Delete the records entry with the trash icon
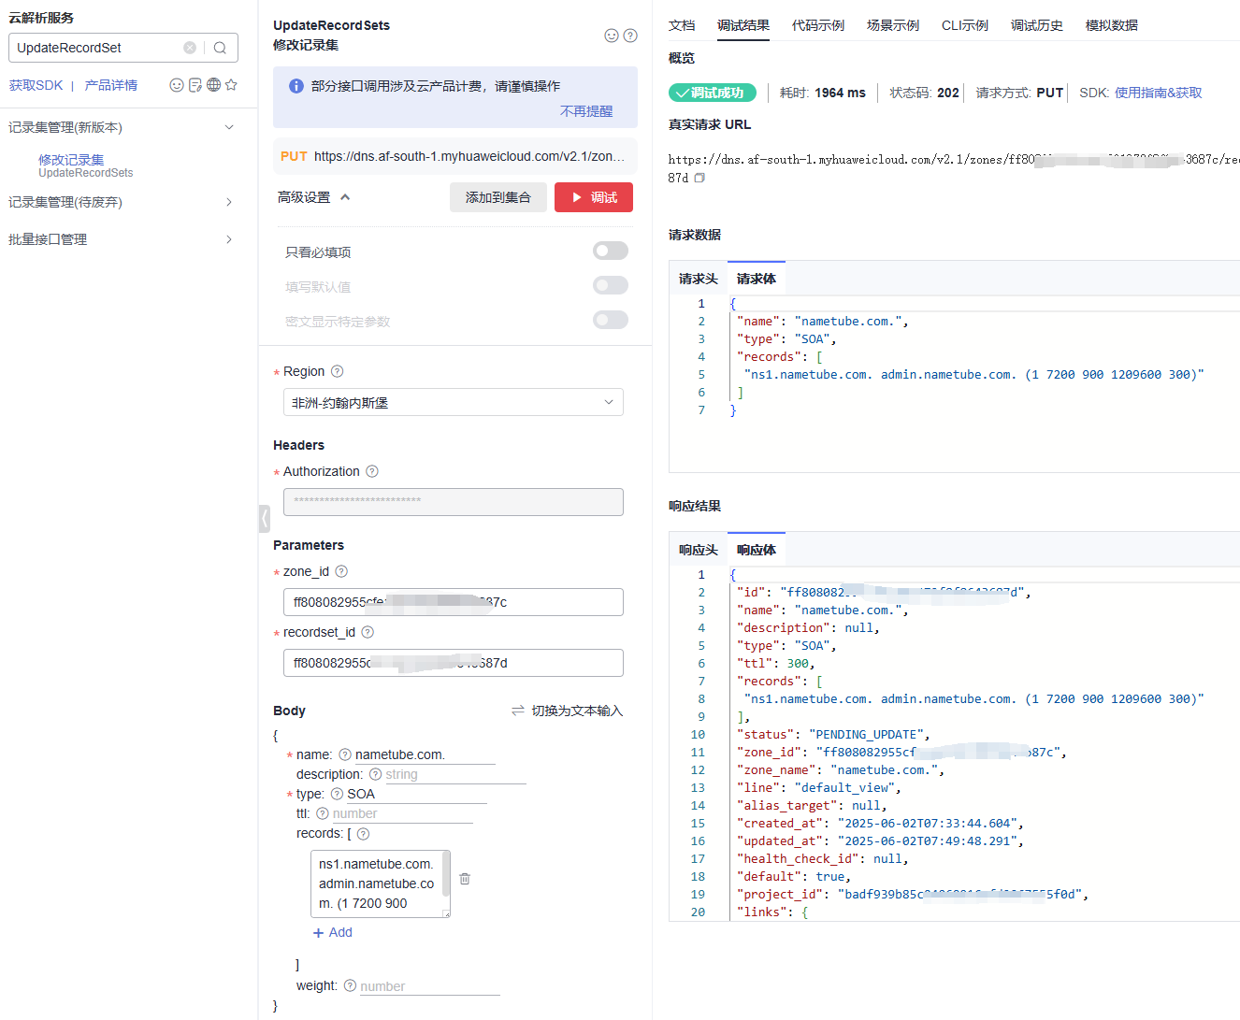 pyautogui.click(x=465, y=879)
